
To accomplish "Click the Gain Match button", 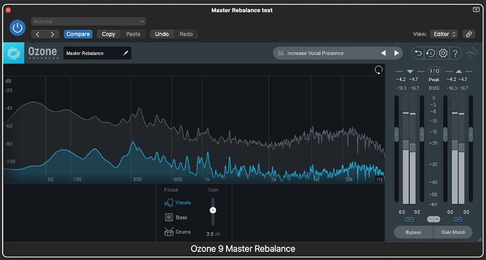I will pyautogui.click(x=453, y=232).
